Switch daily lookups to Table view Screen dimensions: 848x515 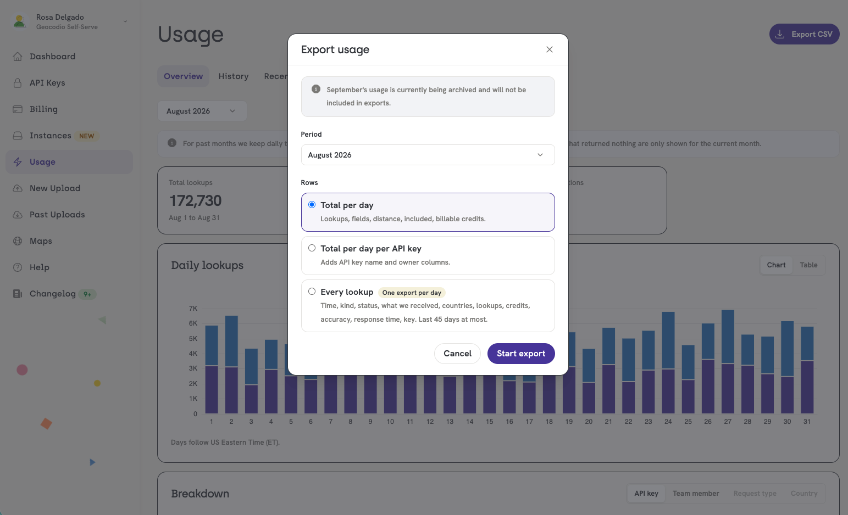[808, 265]
